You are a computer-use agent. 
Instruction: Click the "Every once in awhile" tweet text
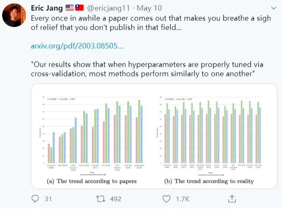(x=151, y=23)
